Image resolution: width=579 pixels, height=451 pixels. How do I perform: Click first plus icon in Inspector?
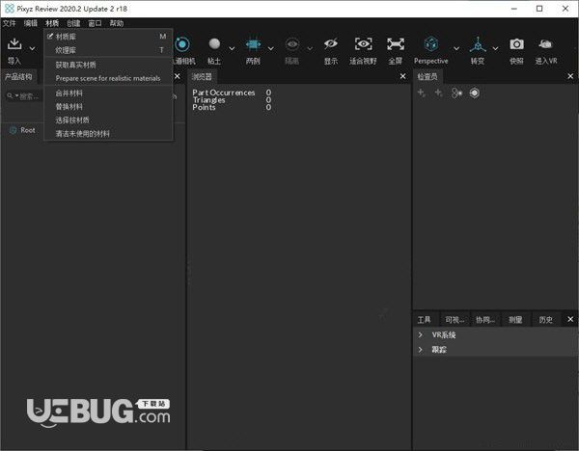click(422, 93)
